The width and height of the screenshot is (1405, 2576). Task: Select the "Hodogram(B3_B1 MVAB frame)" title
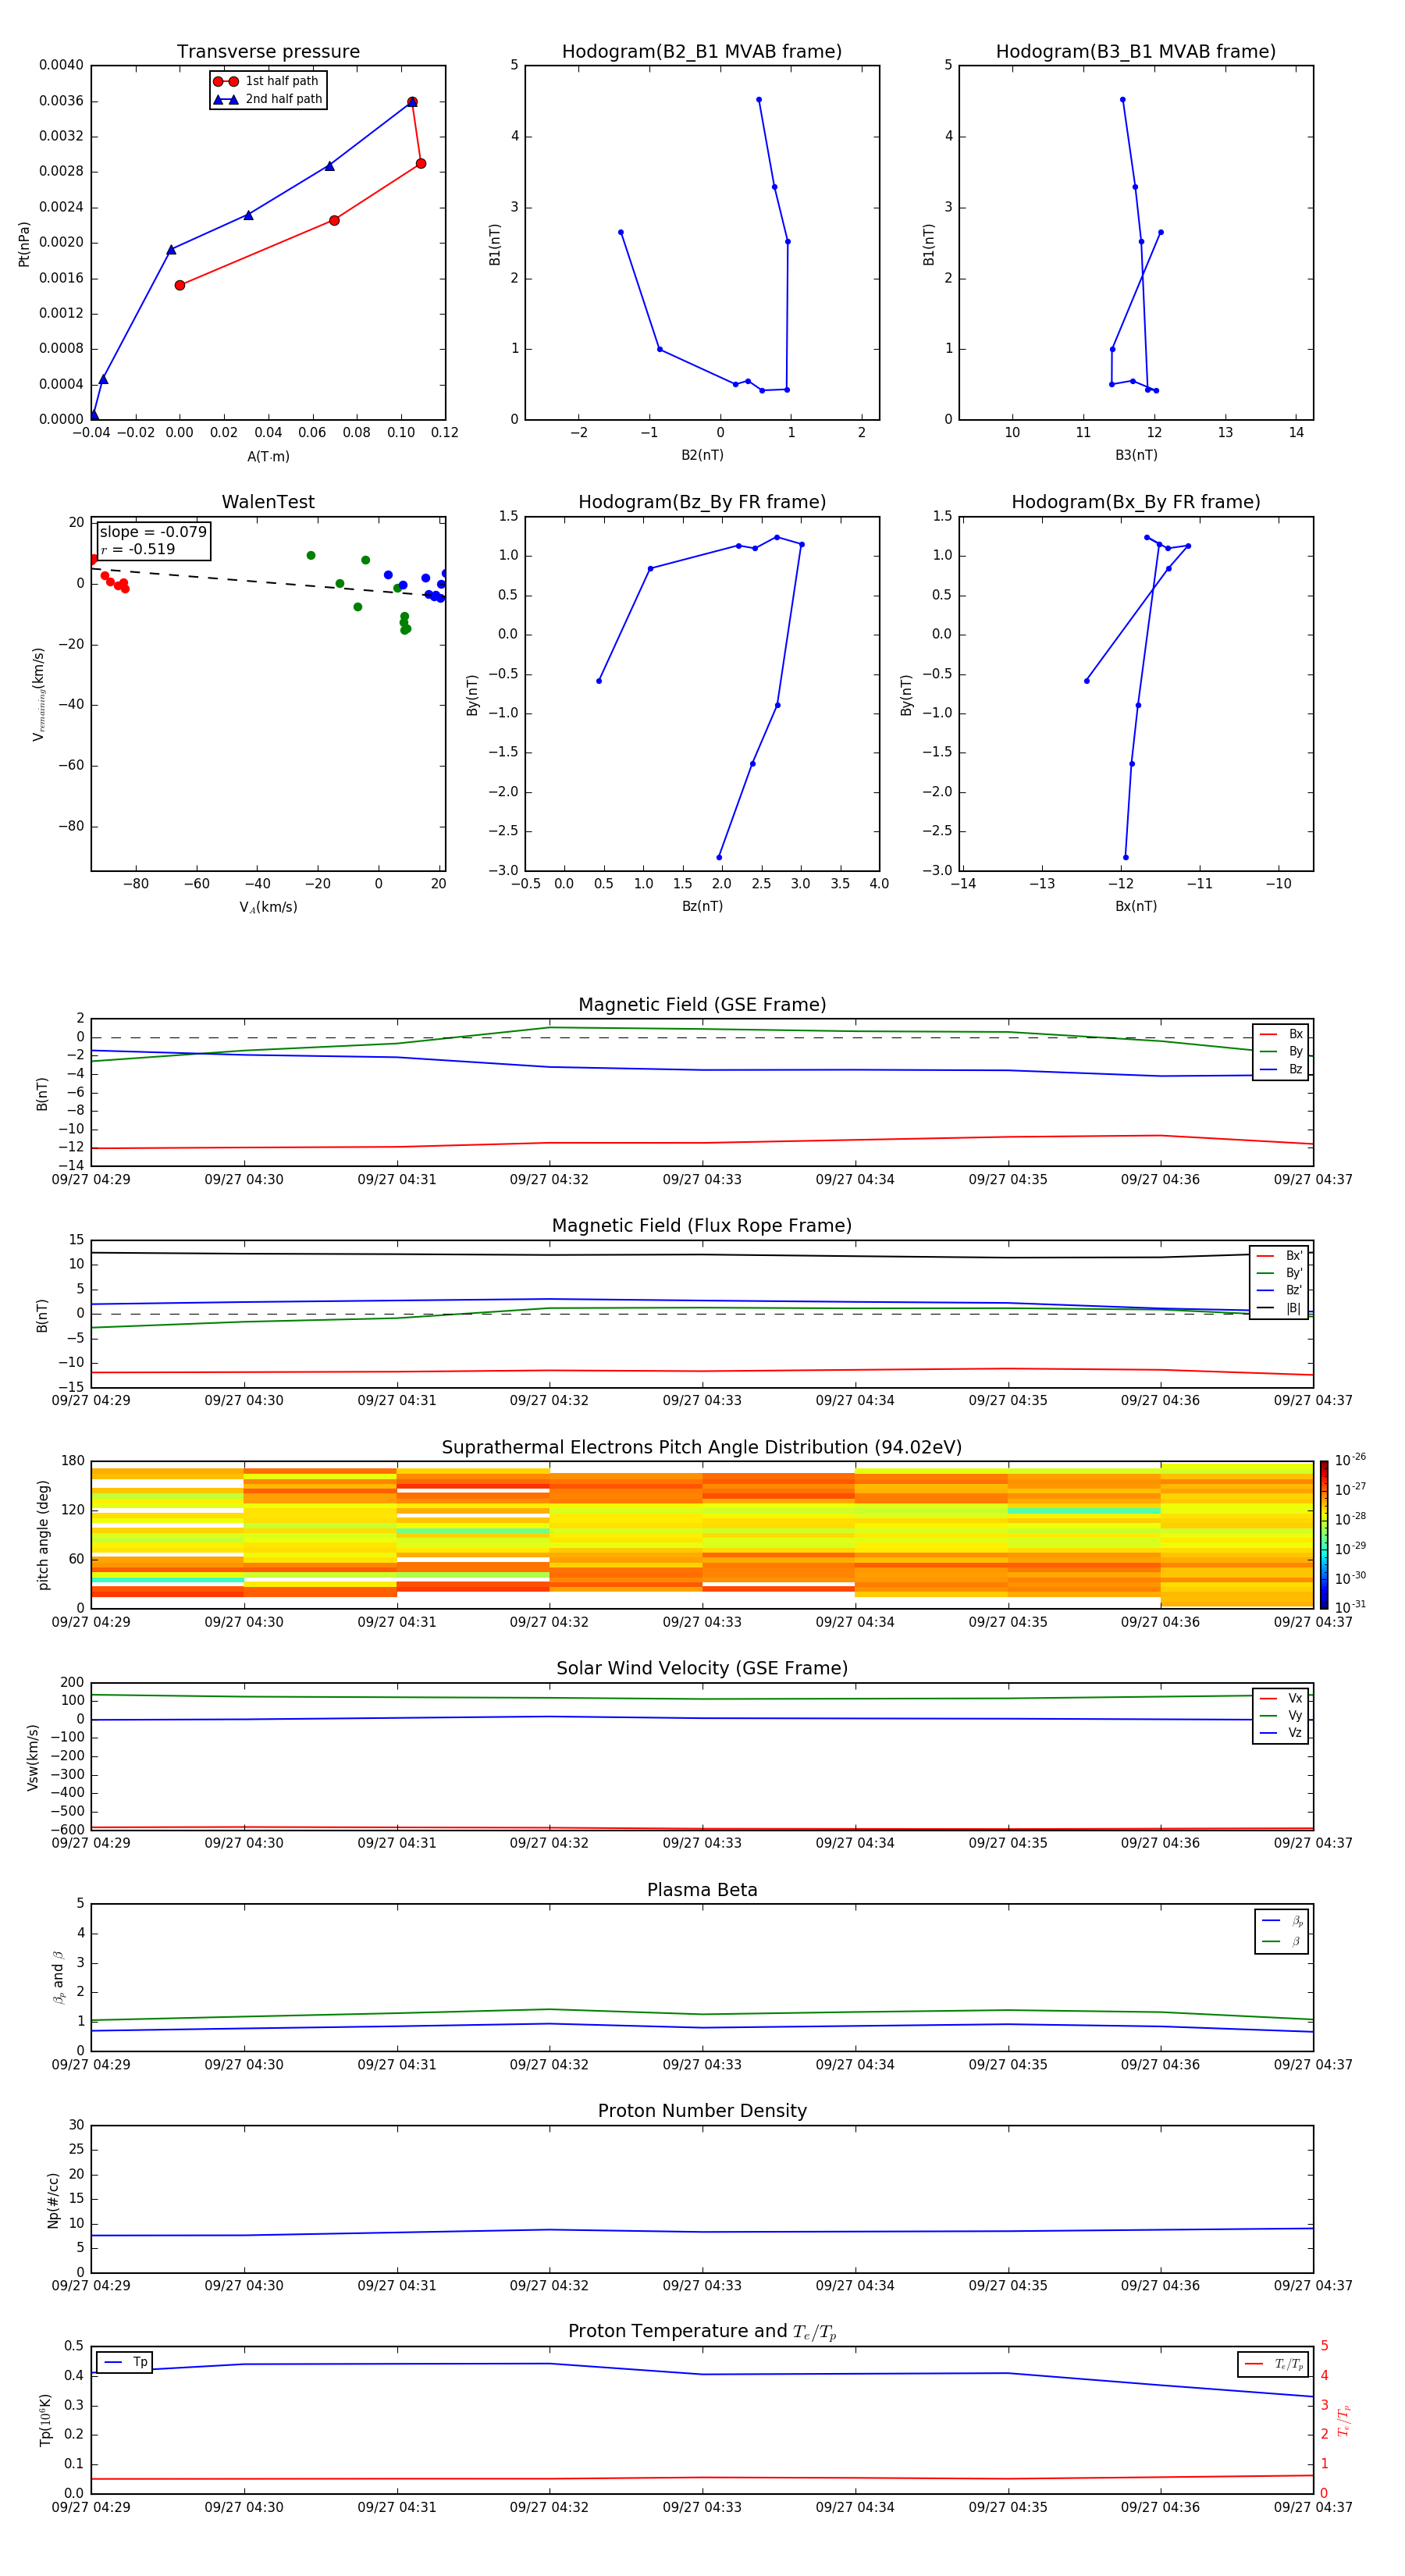1136,52
